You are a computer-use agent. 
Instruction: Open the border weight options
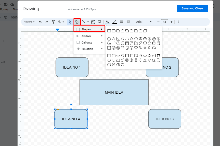pyautogui.click(x=122, y=22)
